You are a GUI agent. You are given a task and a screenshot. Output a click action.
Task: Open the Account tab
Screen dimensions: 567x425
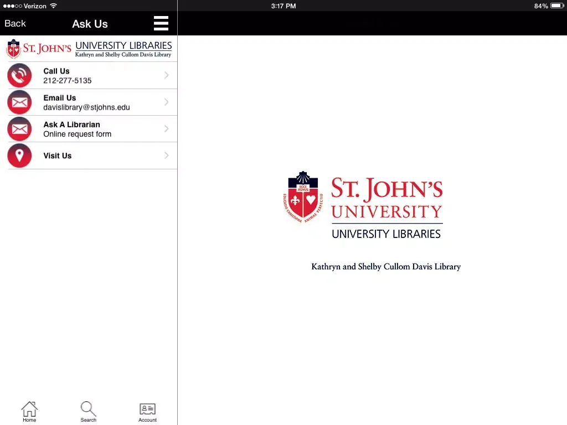click(147, 412)
